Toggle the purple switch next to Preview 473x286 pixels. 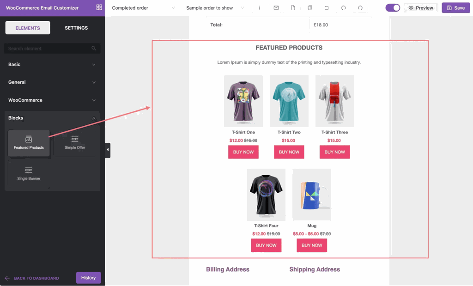tap(393, 8)
